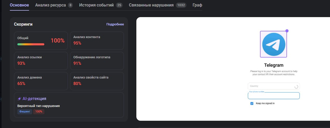The height and width of the screenshot is (128, 330).
Task: Click the 25 badge on История событий
Action: pyautogui.click(x=119, y=5)
